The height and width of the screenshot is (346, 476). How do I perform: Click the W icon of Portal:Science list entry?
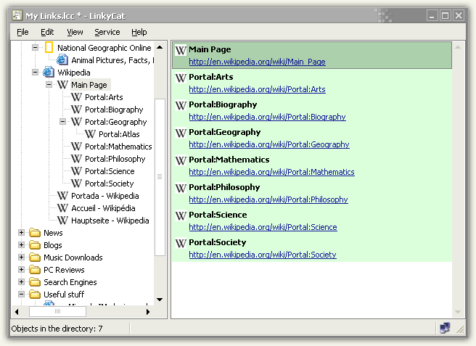tap(181, 215)
